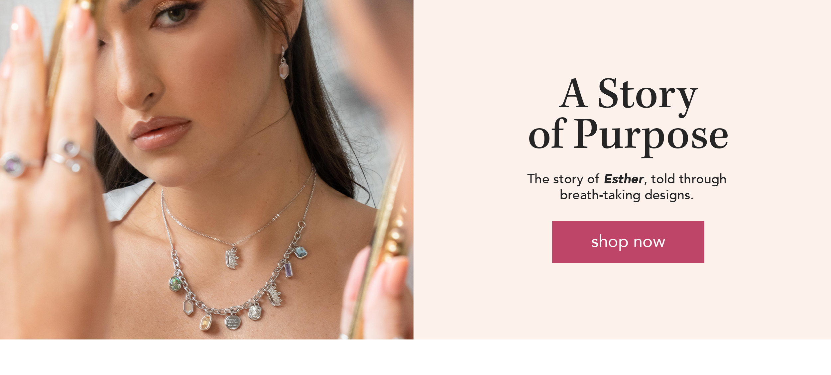Click the silver wrap ring with two stones

(x=71, y=156)
